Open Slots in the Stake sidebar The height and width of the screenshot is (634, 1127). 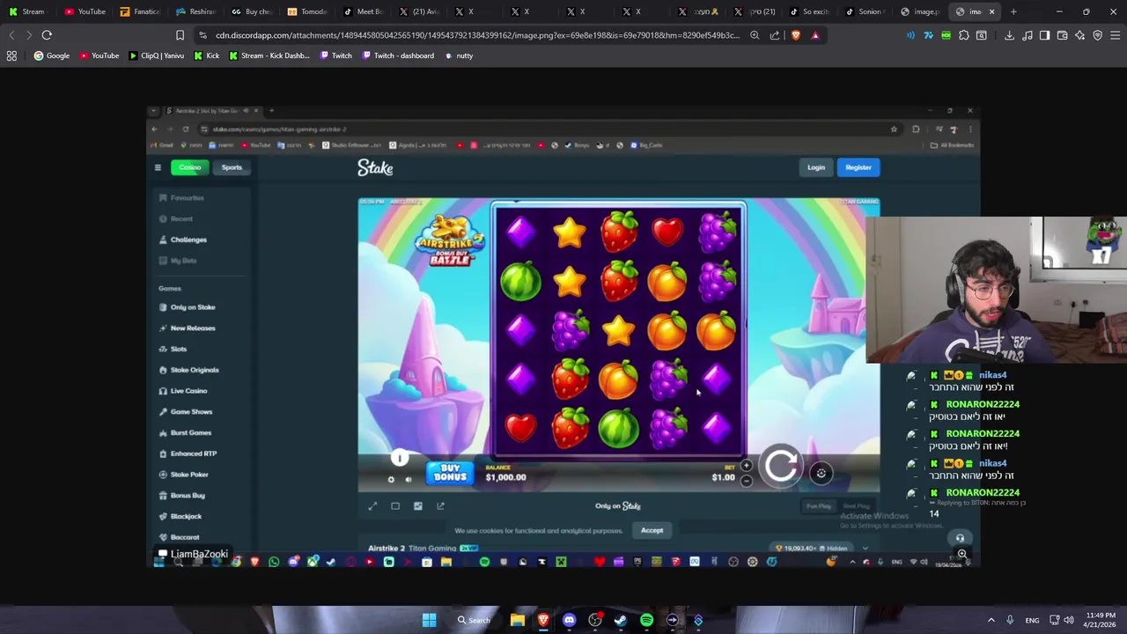(x=173, y=349)
